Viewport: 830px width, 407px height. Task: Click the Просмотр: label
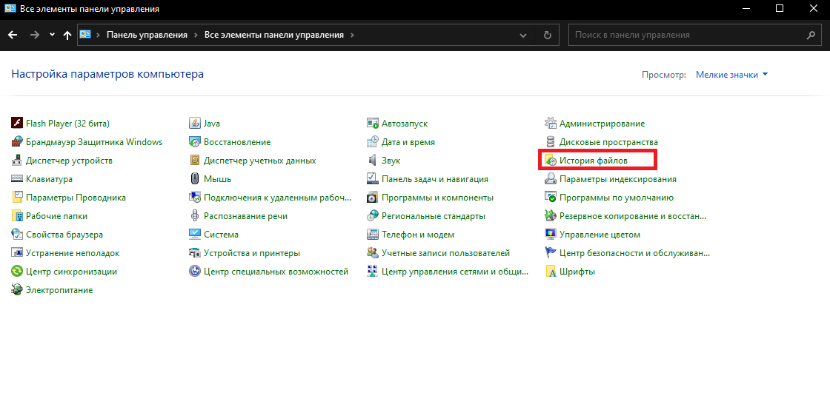[664, 75]
